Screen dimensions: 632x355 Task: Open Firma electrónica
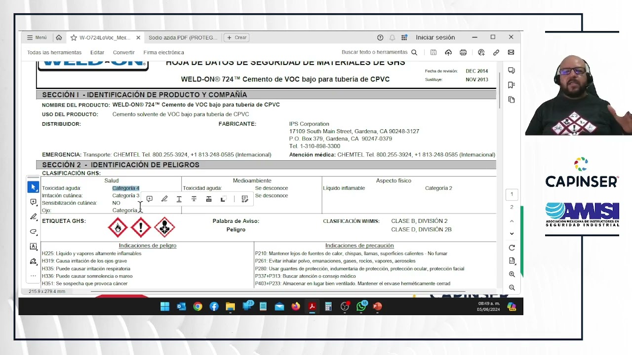164,52
